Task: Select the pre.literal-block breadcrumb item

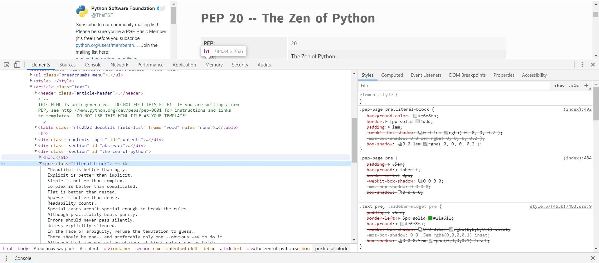Action: pos(331,249)
